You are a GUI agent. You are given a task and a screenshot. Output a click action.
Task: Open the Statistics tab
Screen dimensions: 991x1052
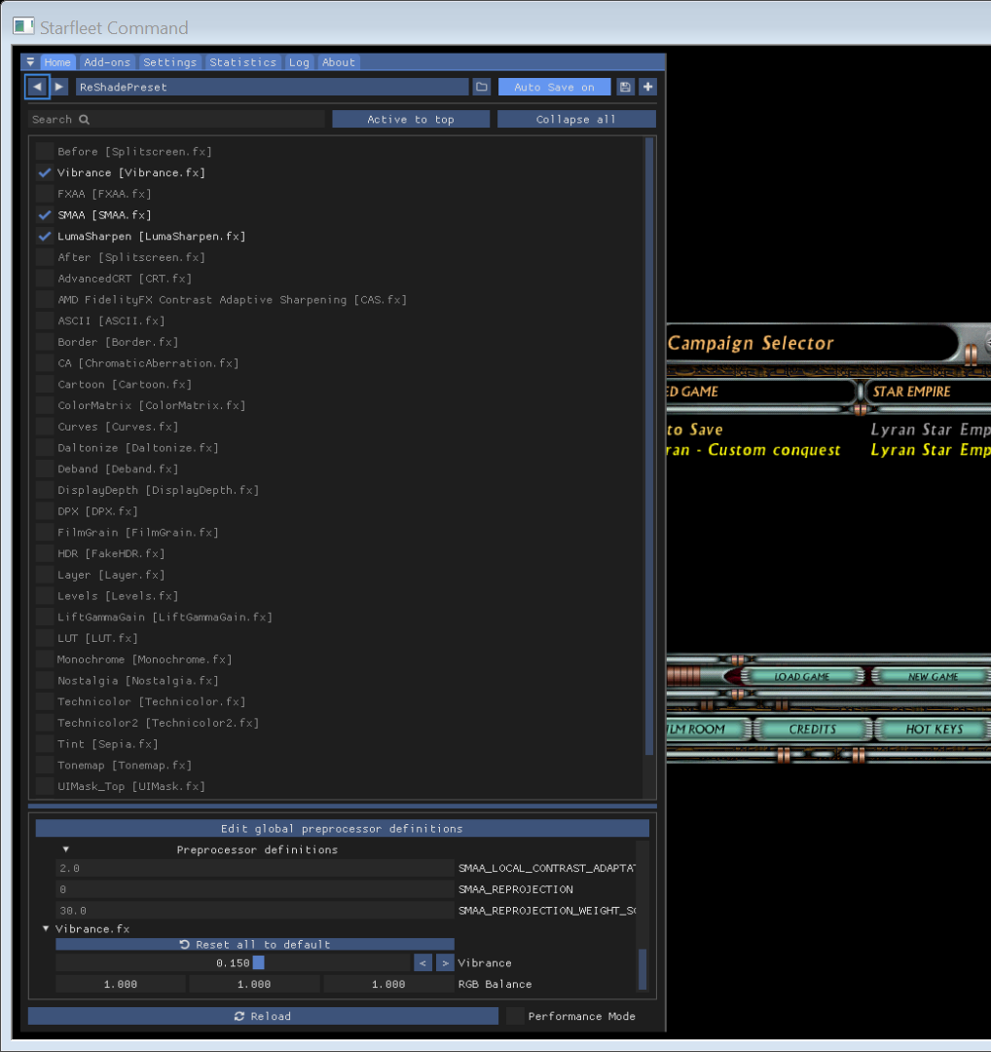click(242, 62)
